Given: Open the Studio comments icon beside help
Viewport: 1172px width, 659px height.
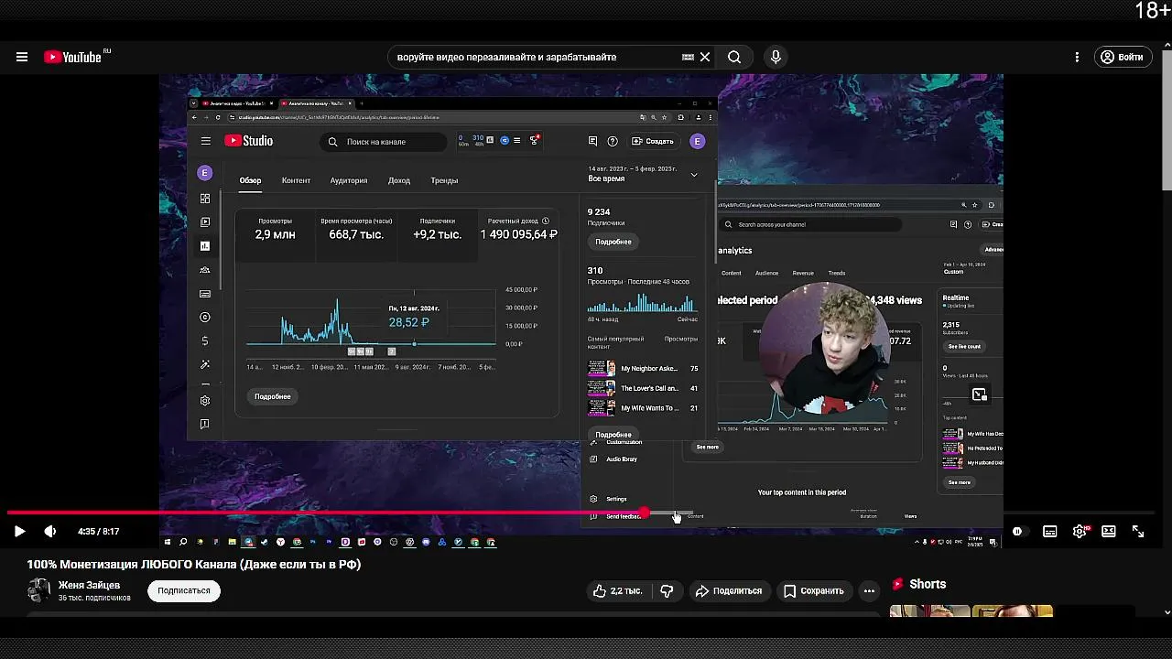Looking at the screenshot, I should 592,141.
